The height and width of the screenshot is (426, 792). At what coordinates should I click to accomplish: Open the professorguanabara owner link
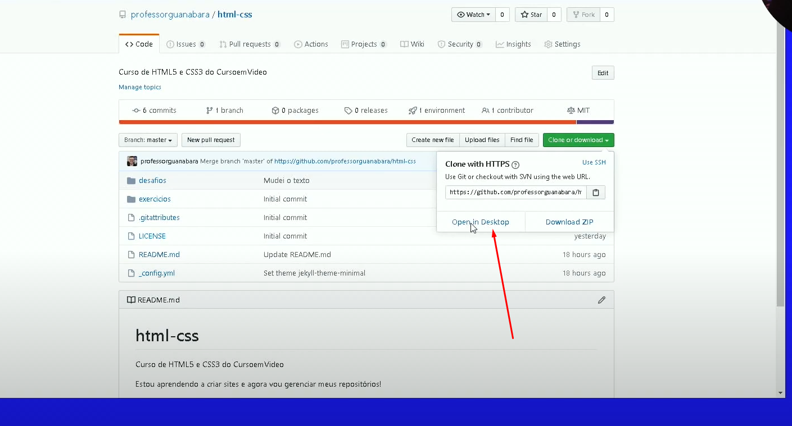pyautogui.click(x=170, y=15)
